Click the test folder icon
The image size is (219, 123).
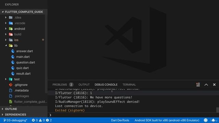coord(11,79)
